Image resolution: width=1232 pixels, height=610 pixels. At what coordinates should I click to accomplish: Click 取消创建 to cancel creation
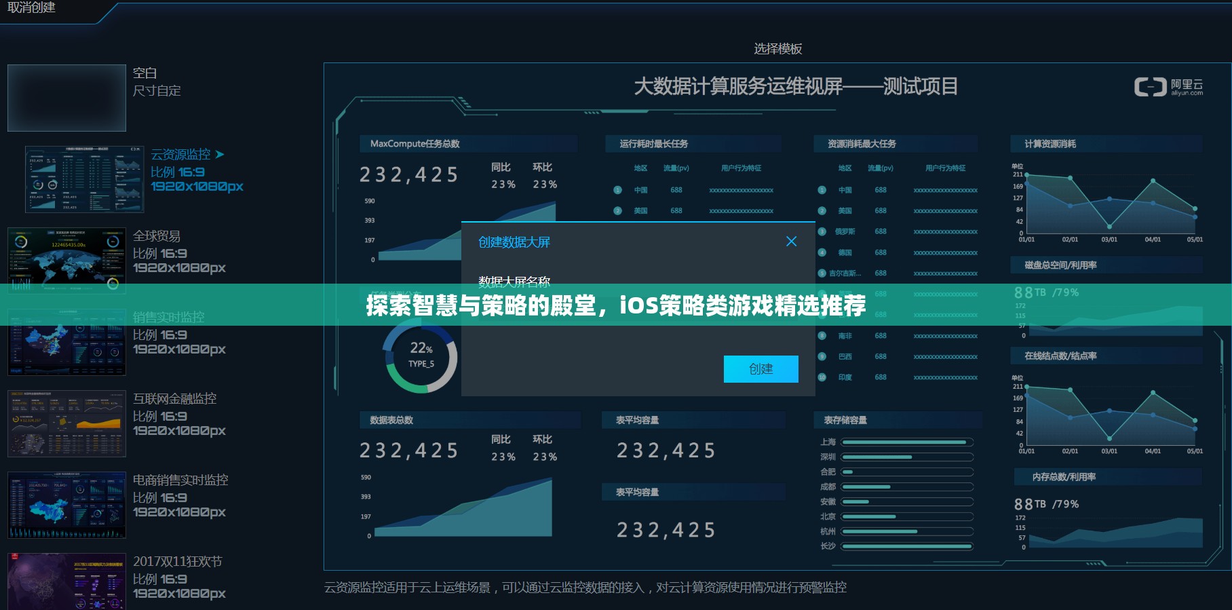click(31, 7)
